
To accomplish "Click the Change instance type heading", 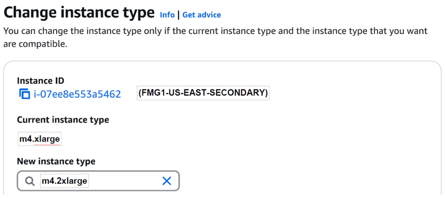I will pyautogui.click(x=78, y=12).
